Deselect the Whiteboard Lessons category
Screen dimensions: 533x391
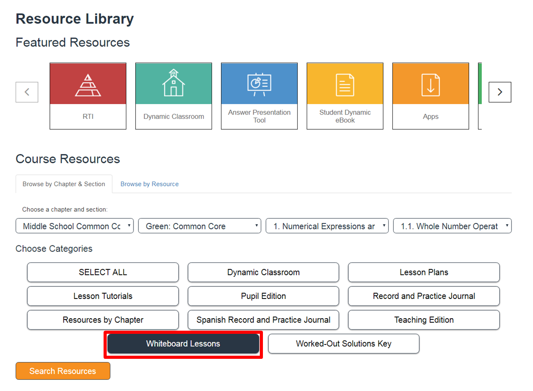click(183, 344)
